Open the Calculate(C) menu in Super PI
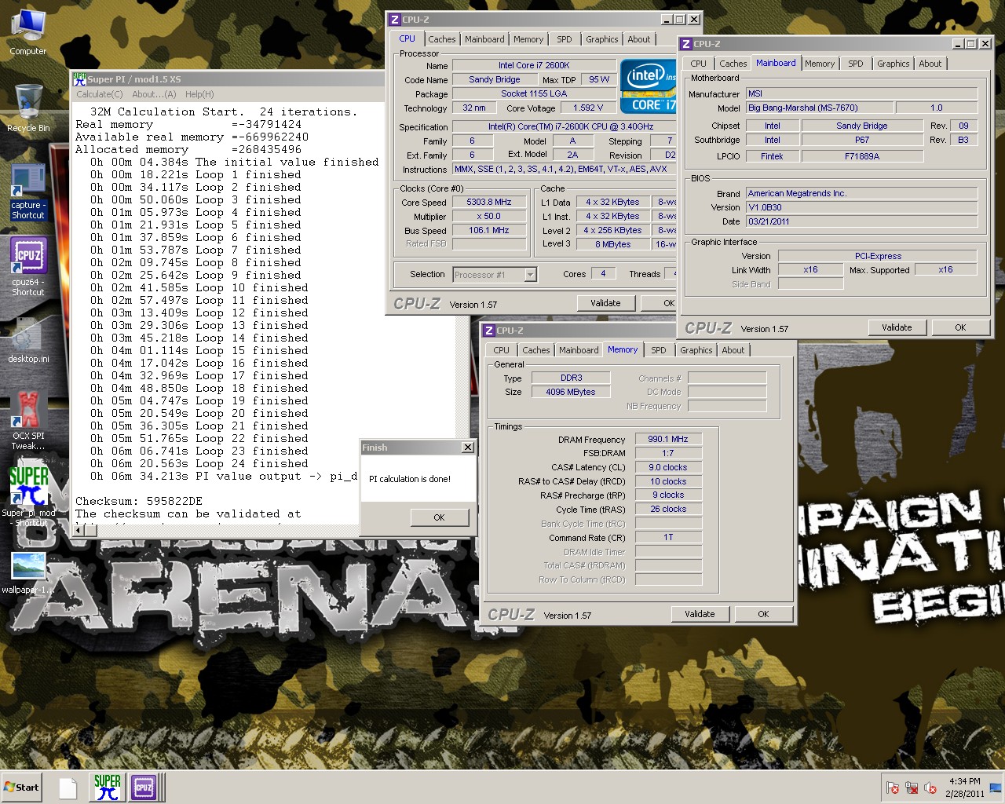The width and height of the screenshot is (1005, 804). click(99, 94)
